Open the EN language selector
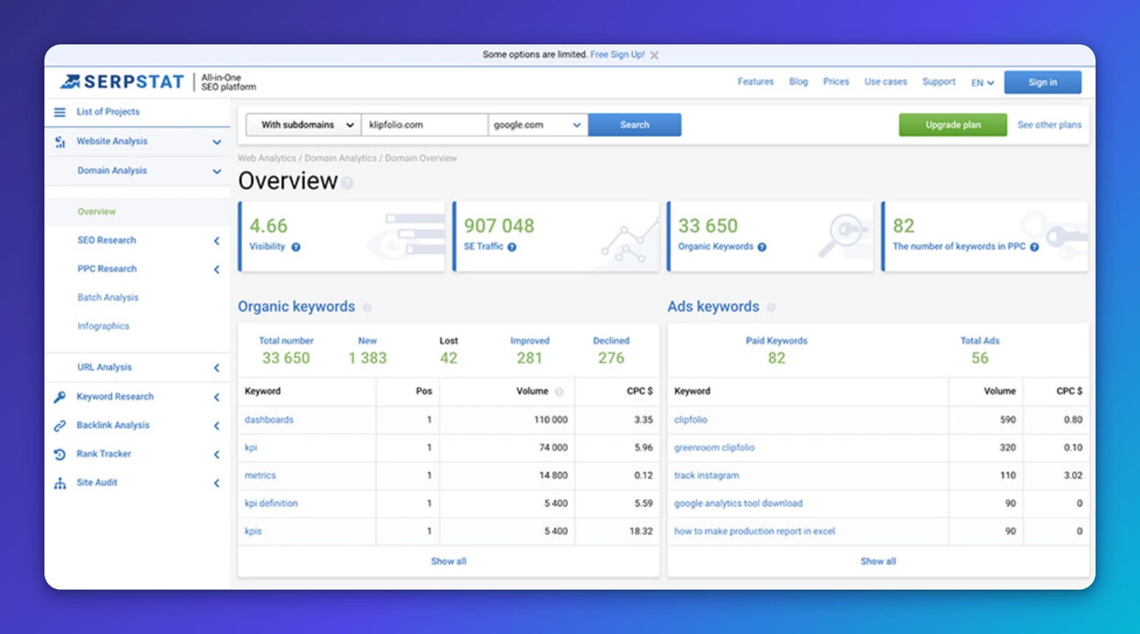This screenshot has width=1140, height=634. (x=982, y=83)
